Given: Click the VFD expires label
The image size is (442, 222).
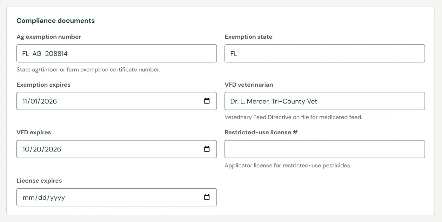Looking at the screenshot, I should pos(34,132).
